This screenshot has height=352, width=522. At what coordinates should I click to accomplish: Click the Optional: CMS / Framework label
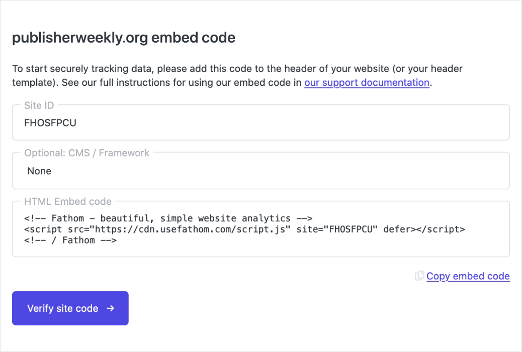click(86, 153)
